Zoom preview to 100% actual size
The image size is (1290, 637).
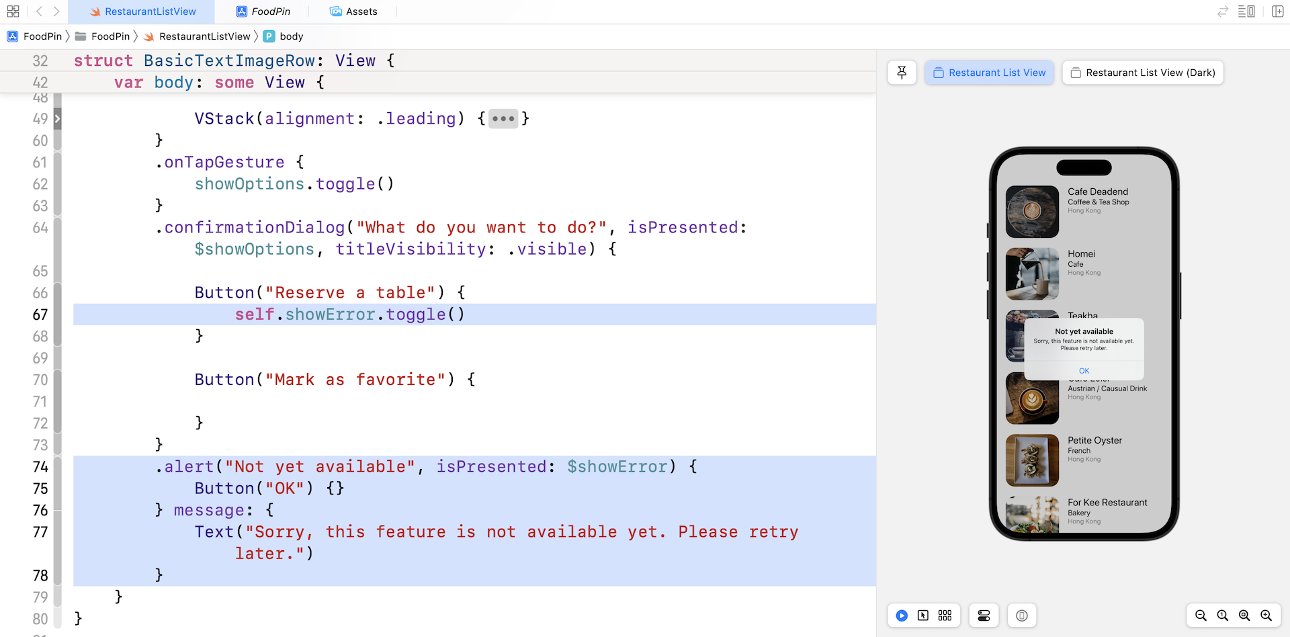(1222, 615)
